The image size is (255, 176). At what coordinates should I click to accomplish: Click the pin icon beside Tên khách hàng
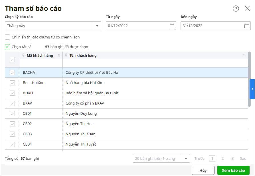click(x=66, y=55)
